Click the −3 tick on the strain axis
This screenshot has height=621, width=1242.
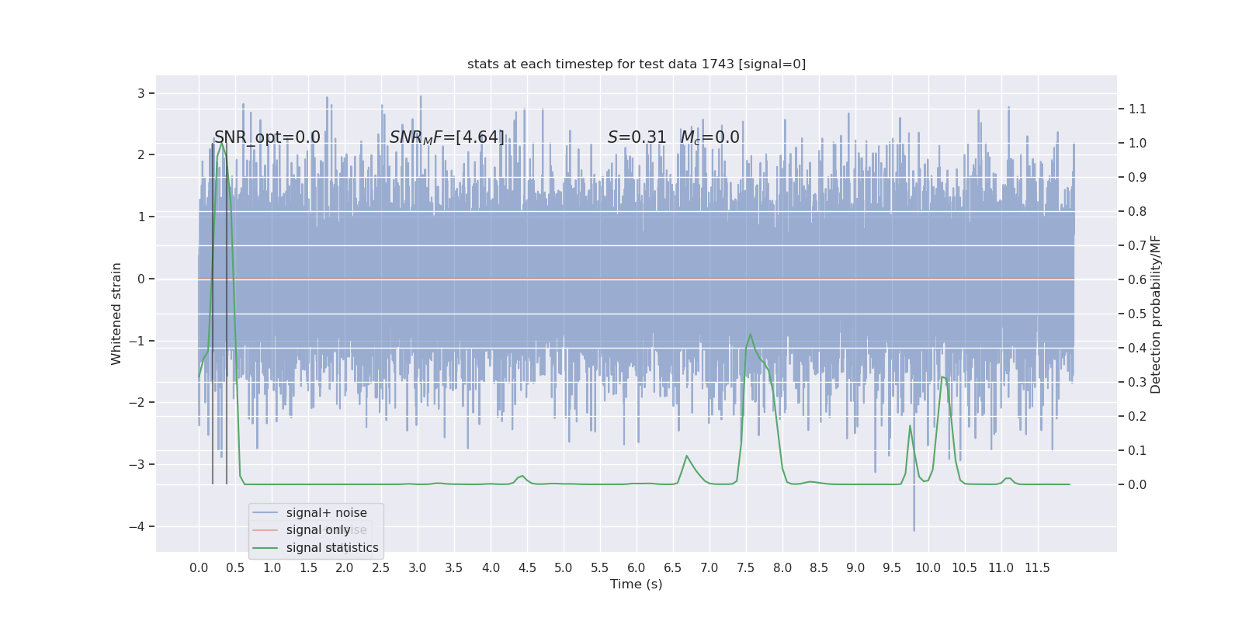point(136,464)
